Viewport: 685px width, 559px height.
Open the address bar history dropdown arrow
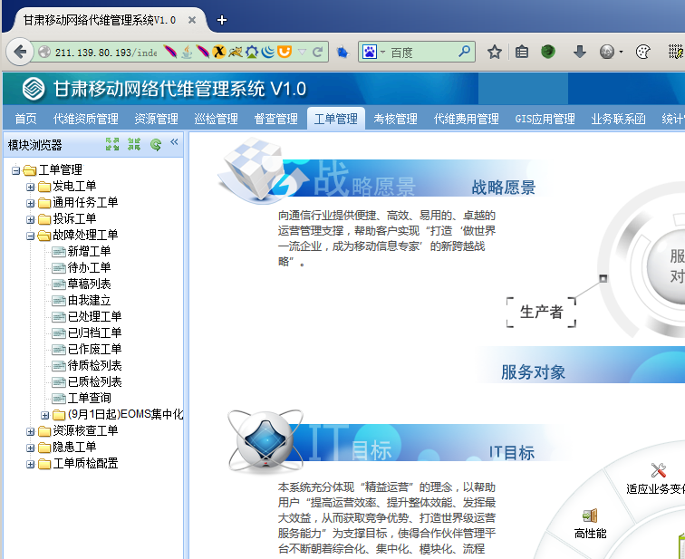[x=302, y=52]
